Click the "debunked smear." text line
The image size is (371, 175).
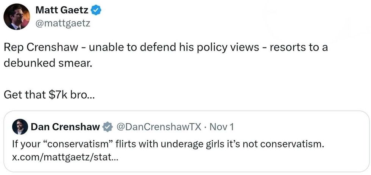point(48,63)
